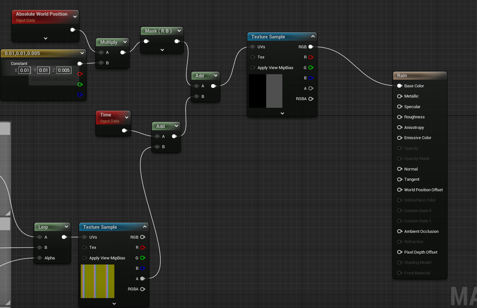
Task: Click the Y value field of Constant
Action: tap(44, 70)
